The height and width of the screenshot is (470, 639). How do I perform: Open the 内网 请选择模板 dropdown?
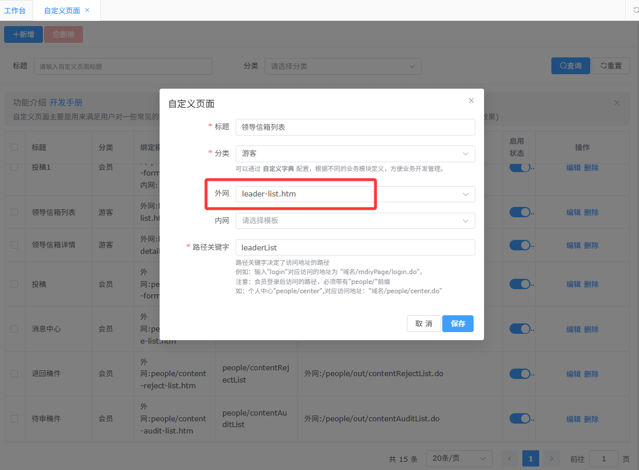(355, 221)
